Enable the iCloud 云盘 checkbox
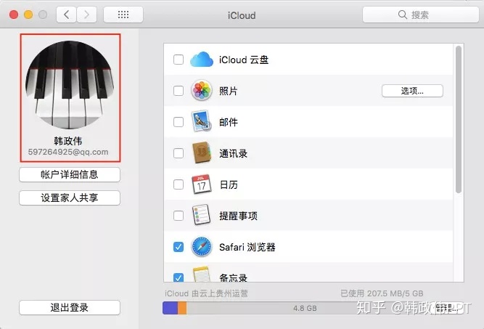Viewport: 484px width, 329px height. pos(179,60)
